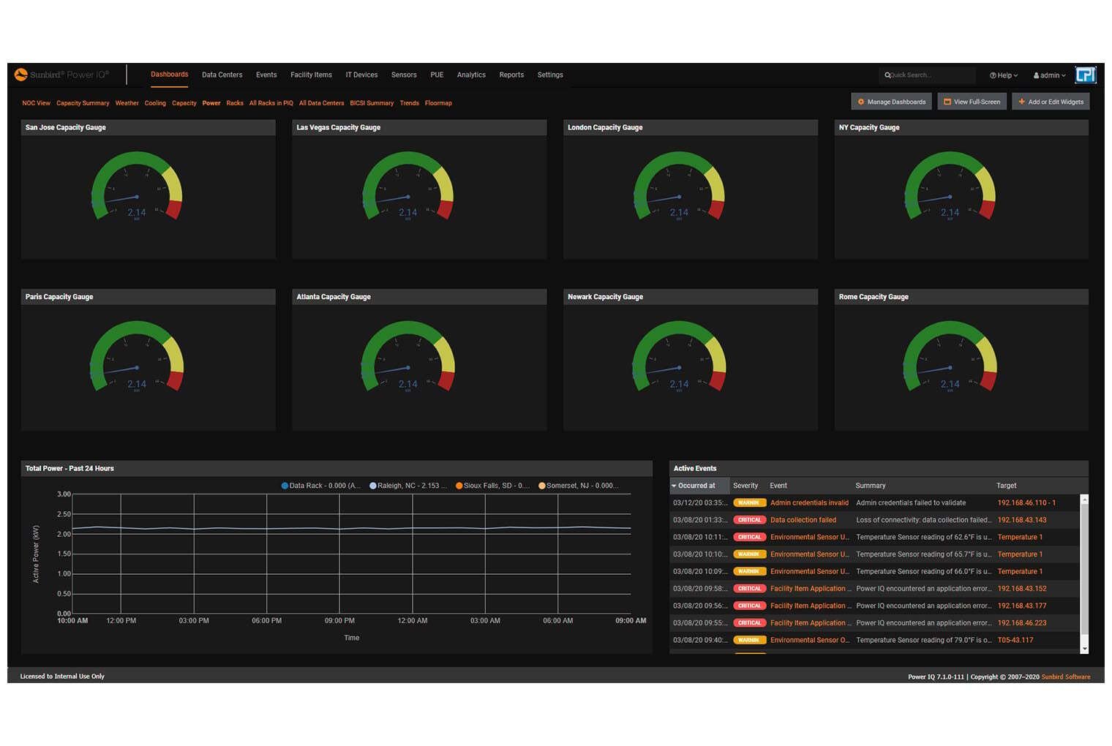The image size is (1112, 746).
Task: Toggle the Sioux Falls, SD legend series
Action: (x=492, y=486)
